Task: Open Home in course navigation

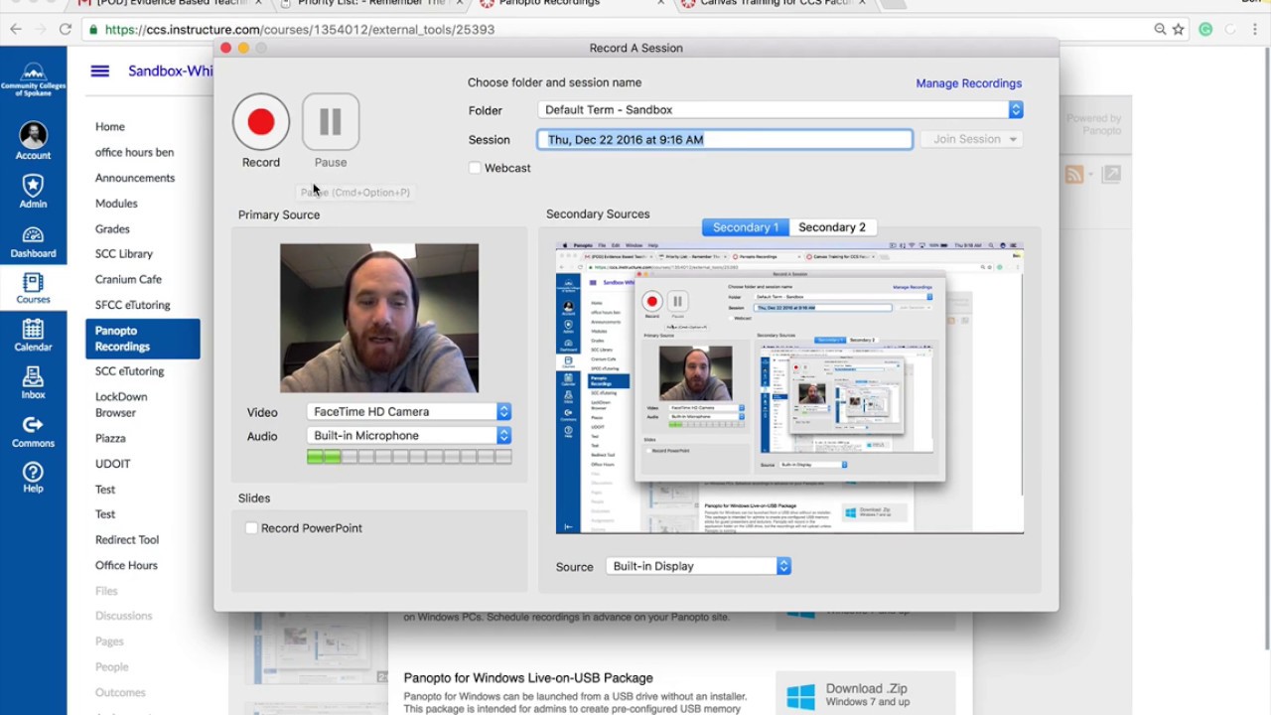Action: [110, 127]
